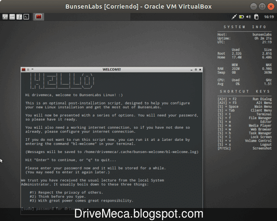Check the battery power indicator icon
The image size is (277, 221).
[242, 17]
